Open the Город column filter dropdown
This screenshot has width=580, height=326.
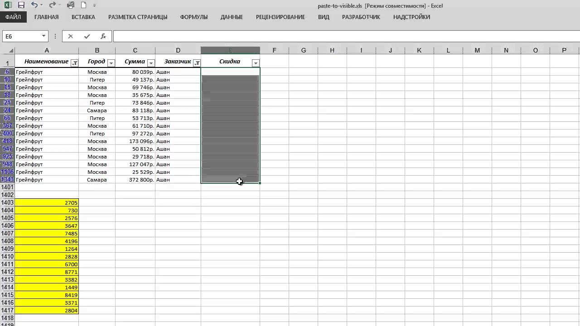[111, 63]
